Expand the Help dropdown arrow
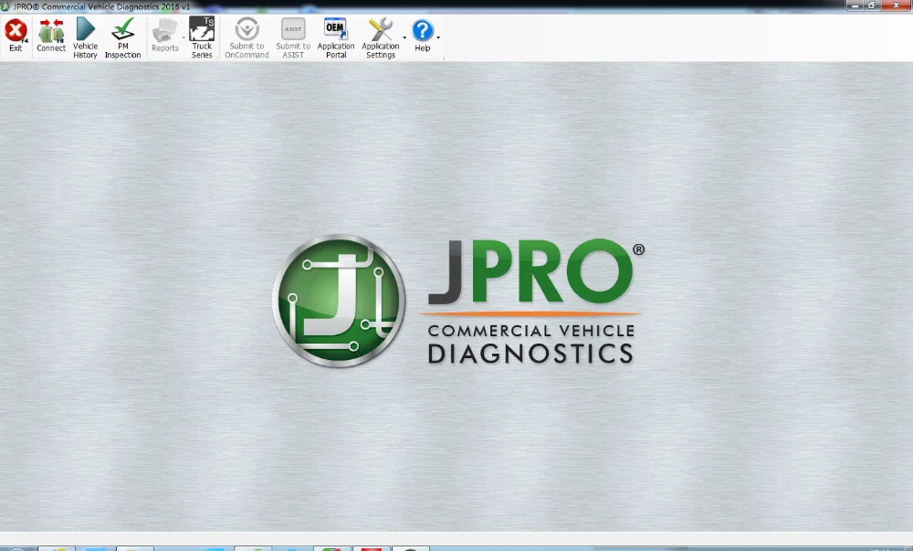The image size is (913, 551). tap(438, 37)
